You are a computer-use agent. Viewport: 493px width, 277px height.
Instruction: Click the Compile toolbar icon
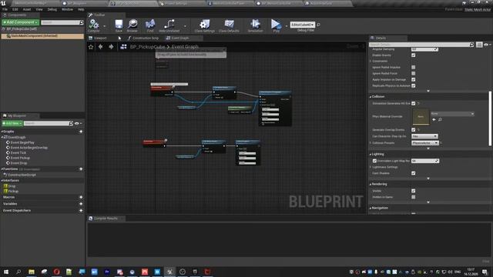click(93, 24)
